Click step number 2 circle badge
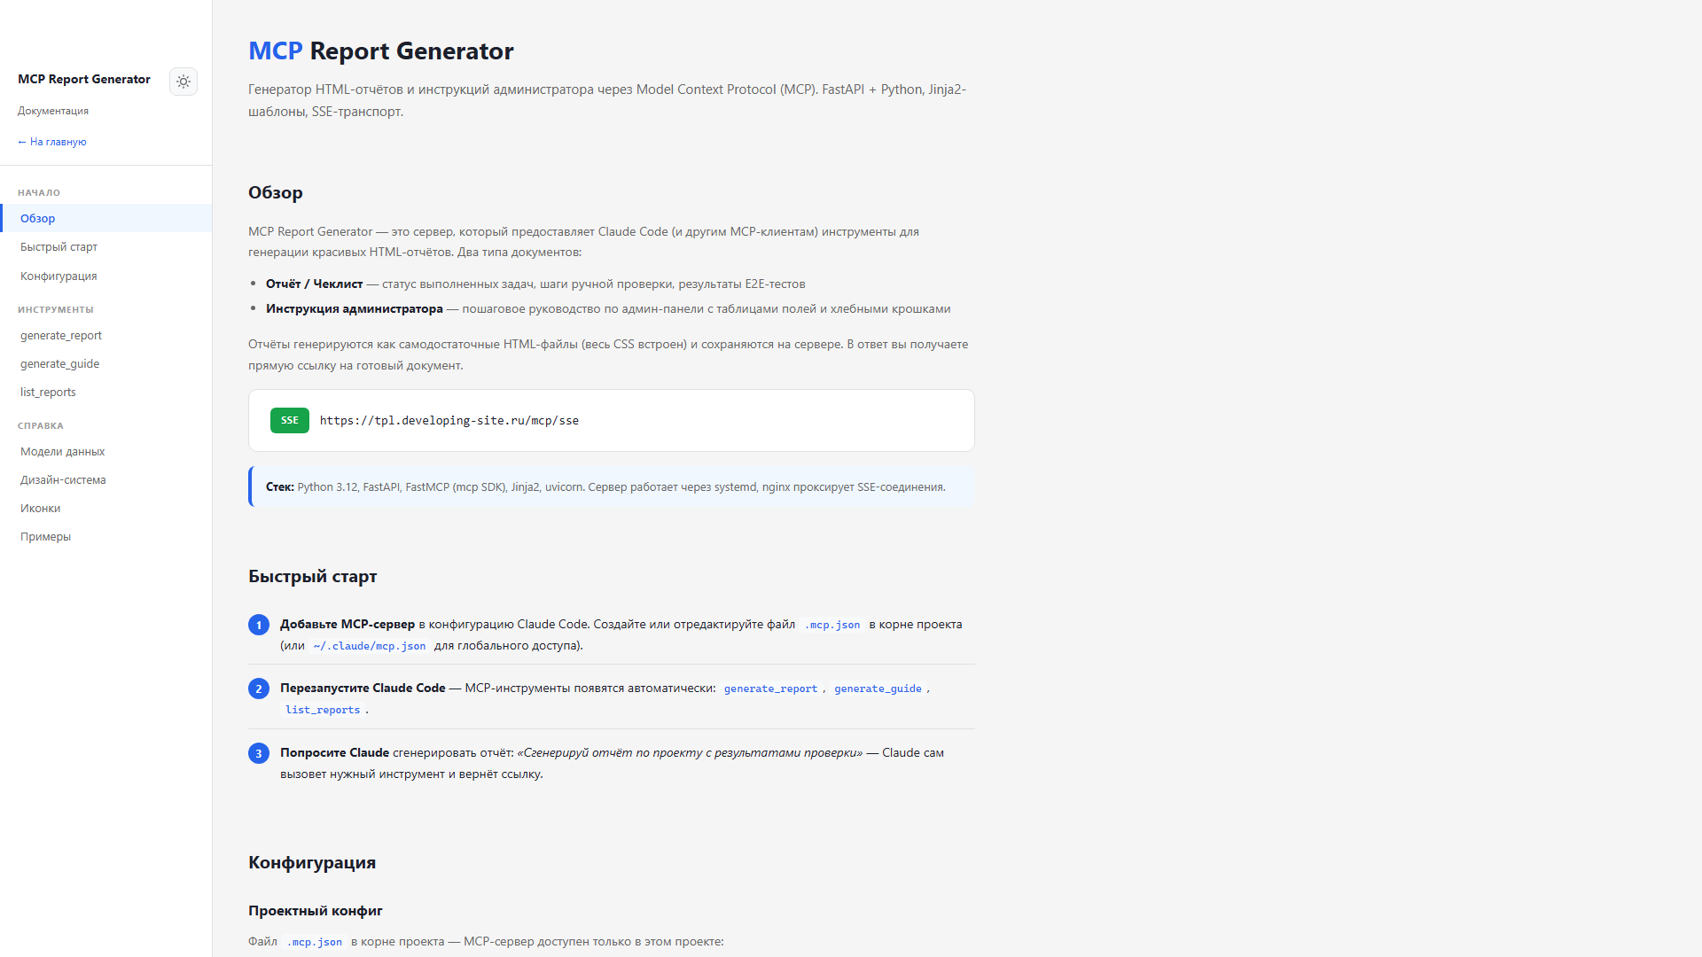1702x957 pixels. pyautogui.click(x=259, y=689)
